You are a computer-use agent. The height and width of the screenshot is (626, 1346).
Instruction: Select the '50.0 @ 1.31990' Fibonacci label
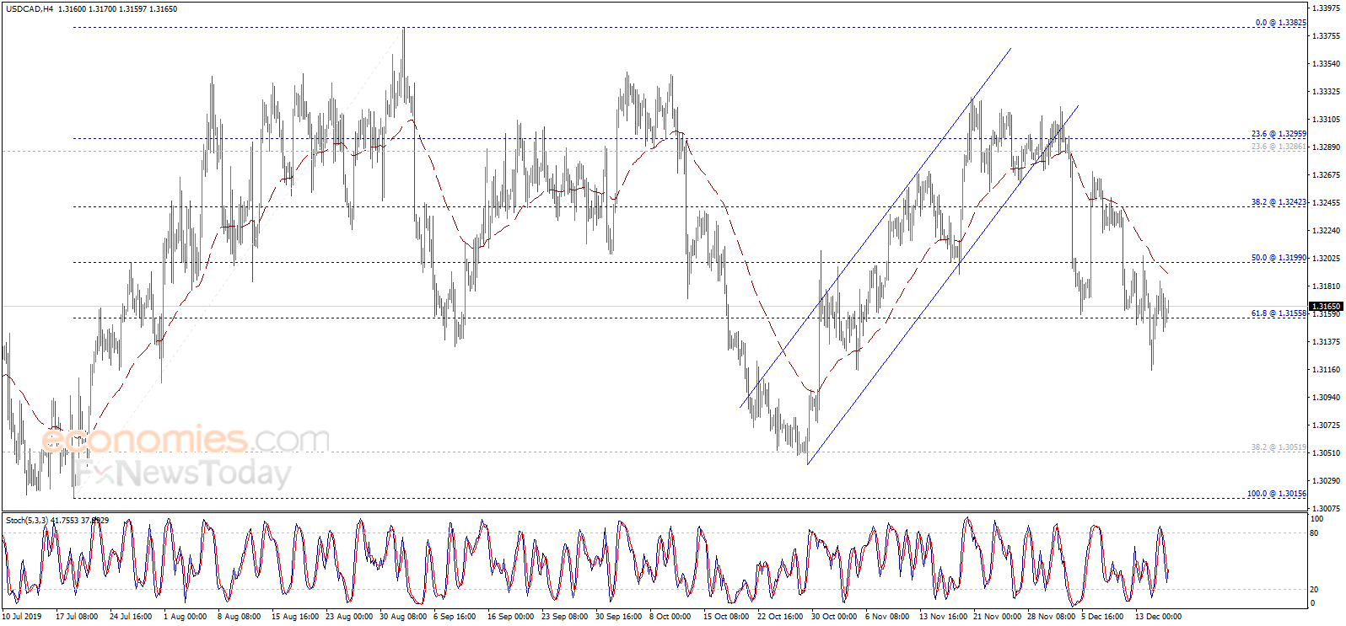[x=1279, y=258]
